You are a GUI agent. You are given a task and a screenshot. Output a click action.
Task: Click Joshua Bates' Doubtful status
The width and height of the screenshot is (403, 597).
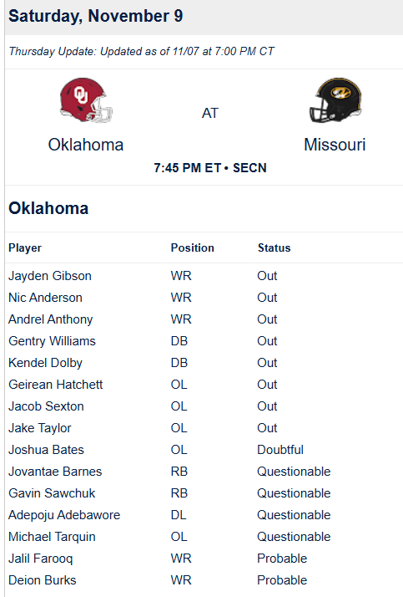tap(280, 450)
